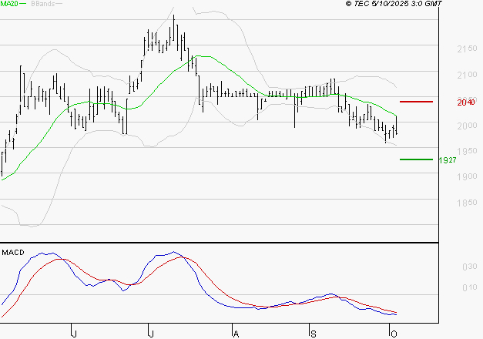Click the 030 MACD scale label
The width and height of the screenshot is (483, 339).
click(x=470, y=267)
